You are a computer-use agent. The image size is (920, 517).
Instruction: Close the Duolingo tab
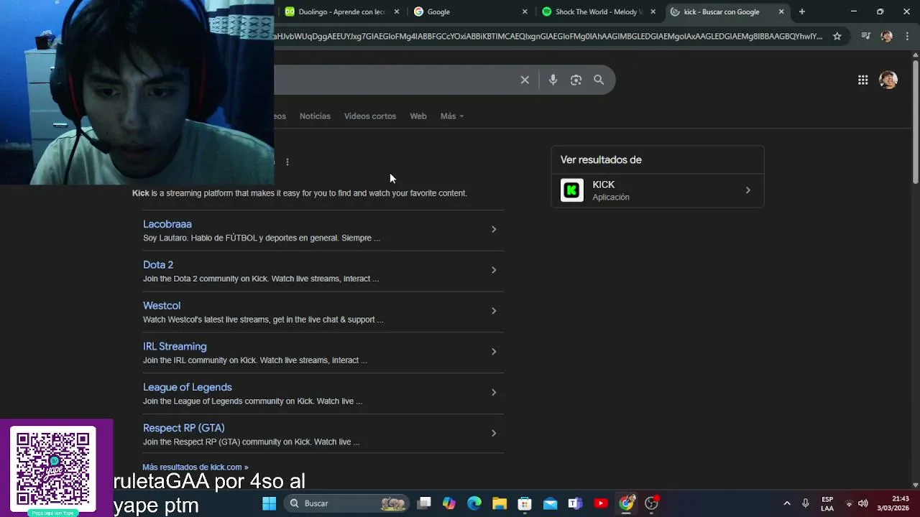pos(396,11)
